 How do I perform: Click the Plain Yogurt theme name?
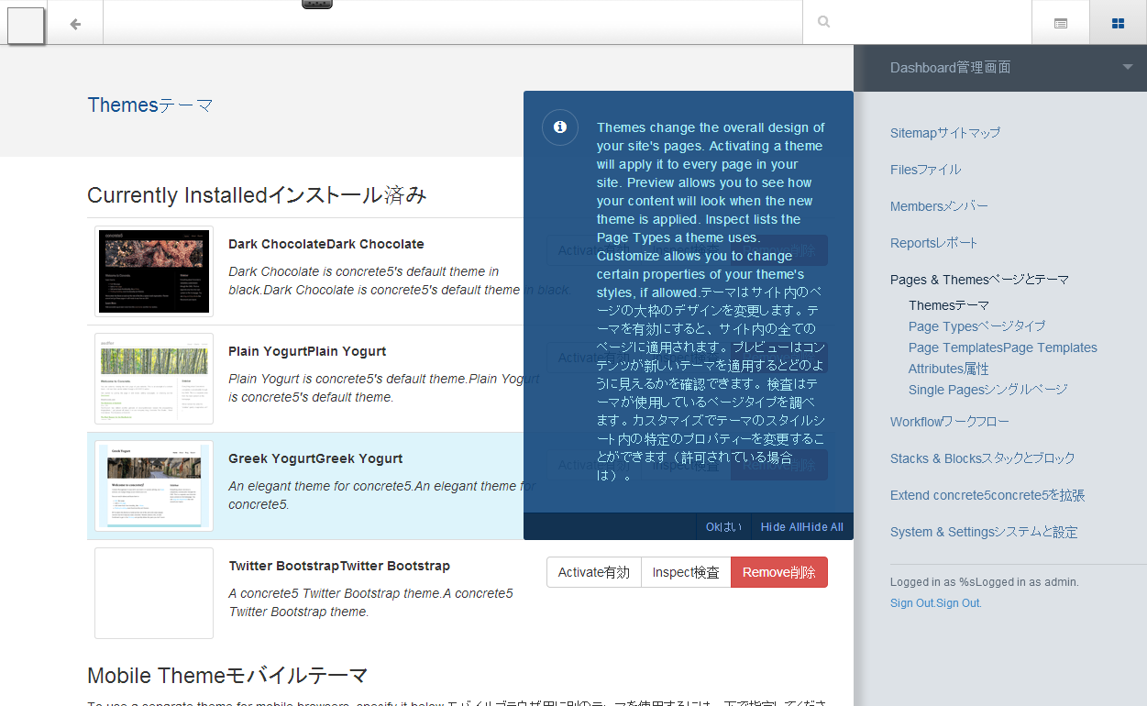pyautogui.click(x=307, y=351)
